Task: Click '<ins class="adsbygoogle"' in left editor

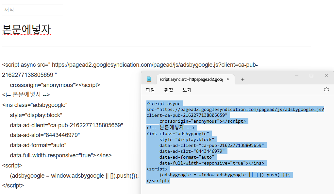Action: [x=35, y=105]
